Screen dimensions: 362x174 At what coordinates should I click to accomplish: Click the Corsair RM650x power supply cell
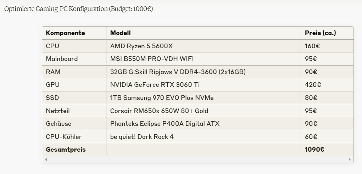click(x=204, y=111)
